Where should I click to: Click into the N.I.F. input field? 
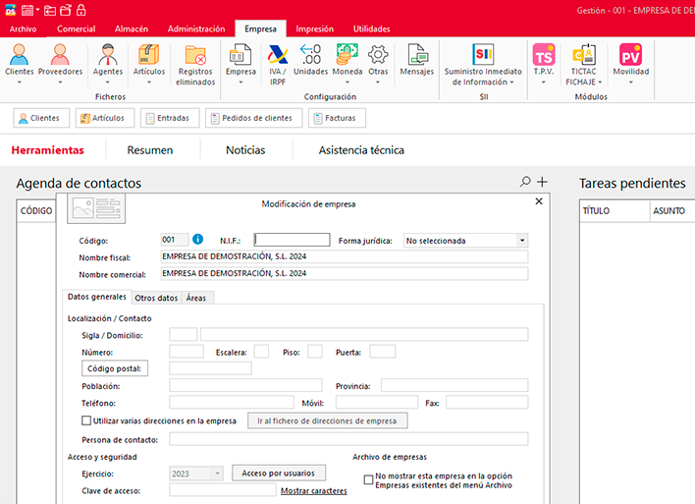pos(293,240)
